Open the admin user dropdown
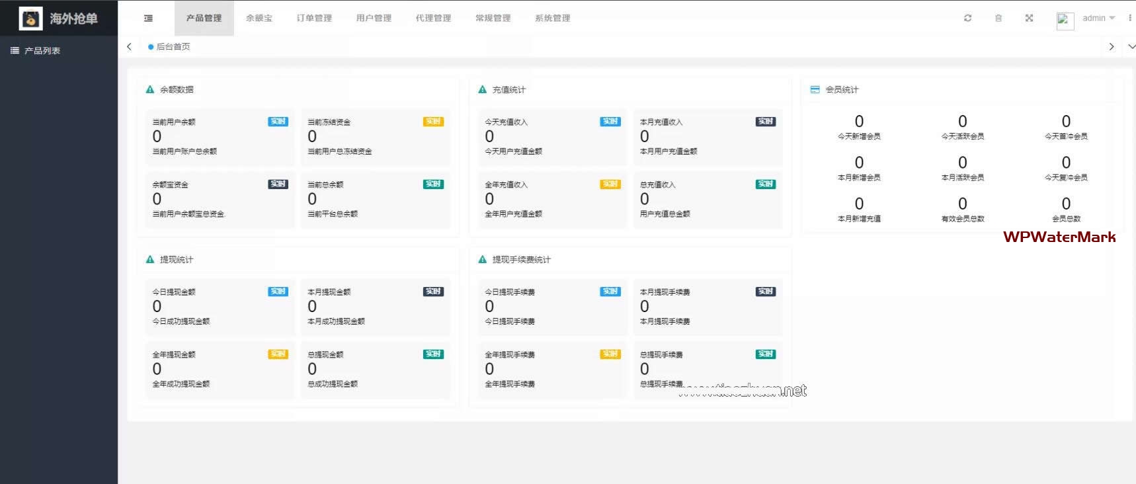1136x484 pixels. (1098, 19)
